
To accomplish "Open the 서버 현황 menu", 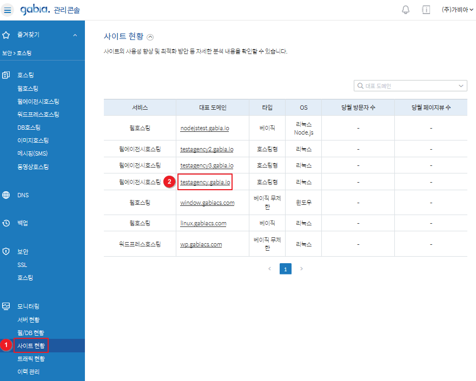I will (x=29, y=320).
